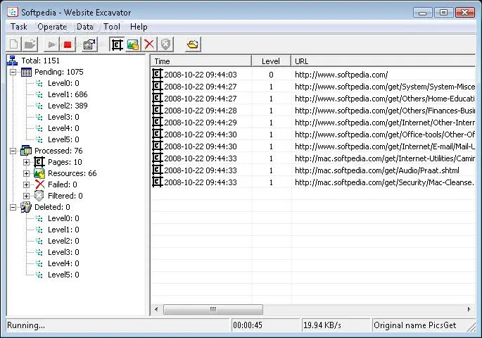Click the Resources picture icon in tree
This screenshot has height=338, width=482.
(x=39, y=173)
